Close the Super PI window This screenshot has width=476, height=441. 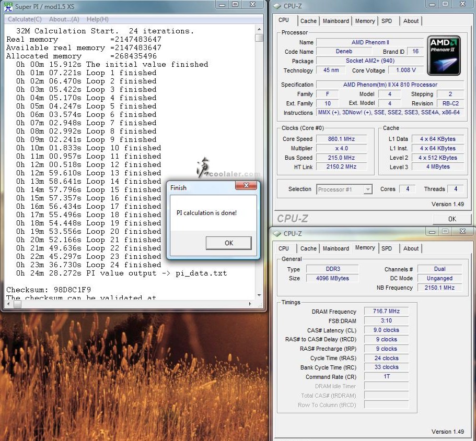[x=252, y=5]
